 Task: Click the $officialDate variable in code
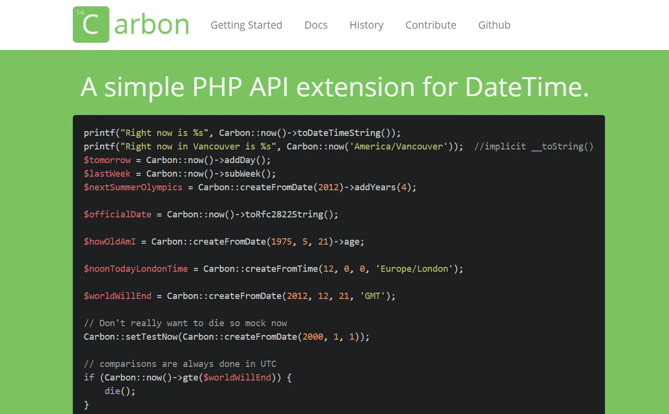point(117,215)
